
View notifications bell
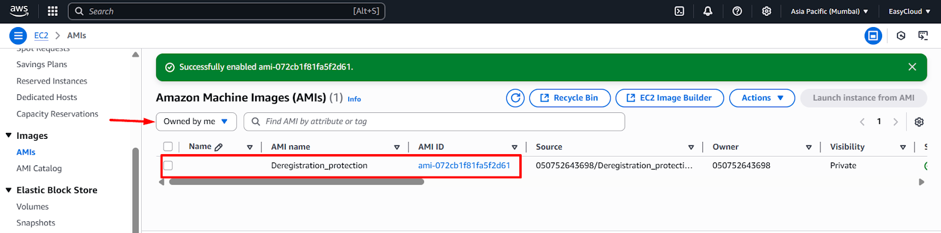pos(708,11)
